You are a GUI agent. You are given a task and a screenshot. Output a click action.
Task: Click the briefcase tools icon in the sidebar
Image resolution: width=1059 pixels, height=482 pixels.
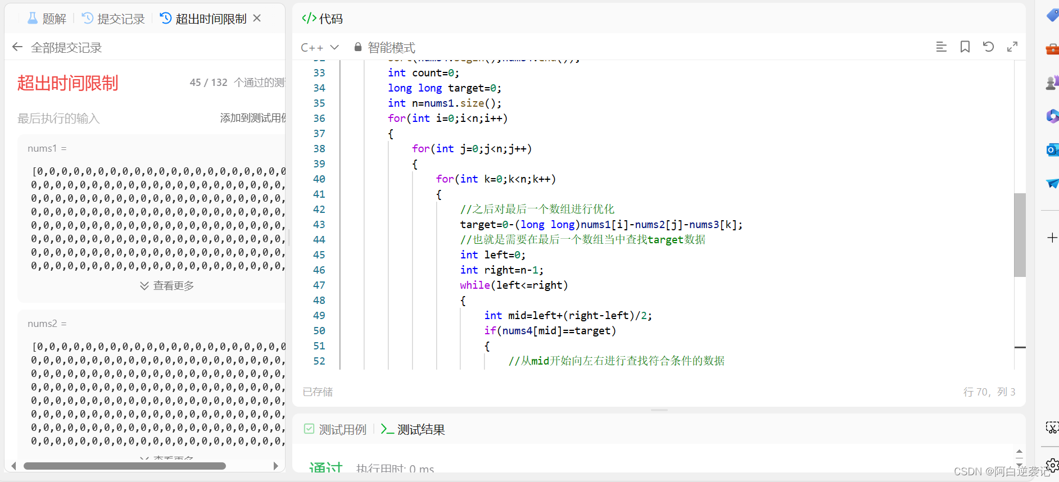(1052, 49)
